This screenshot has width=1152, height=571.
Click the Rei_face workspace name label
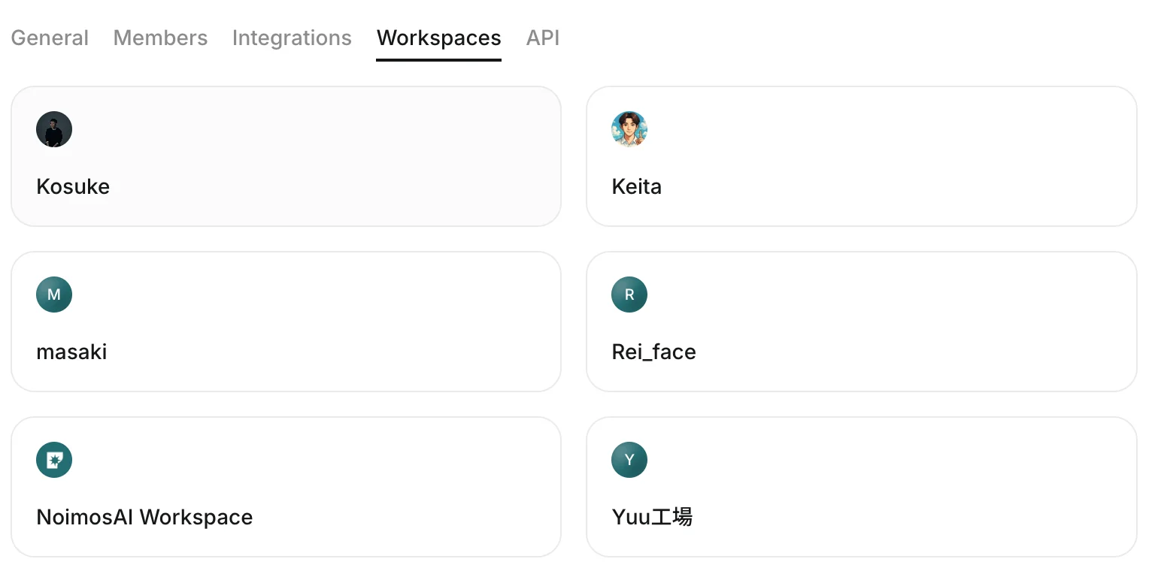[x=653, y=352]
